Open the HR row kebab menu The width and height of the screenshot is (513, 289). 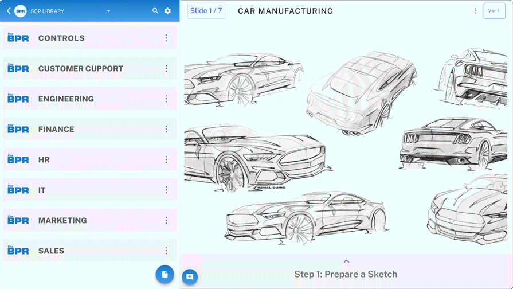click(166, 160)
